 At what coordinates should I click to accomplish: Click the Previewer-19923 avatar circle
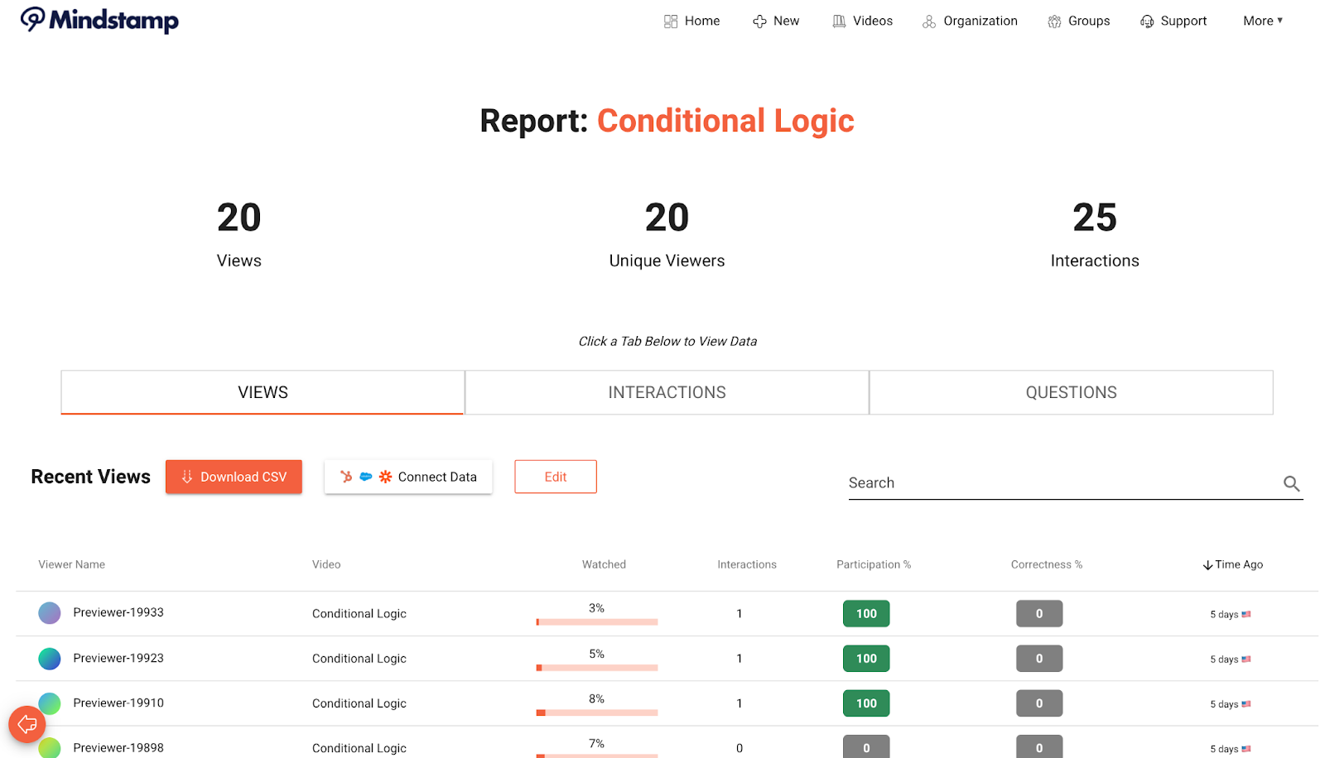tap(50, 659)
